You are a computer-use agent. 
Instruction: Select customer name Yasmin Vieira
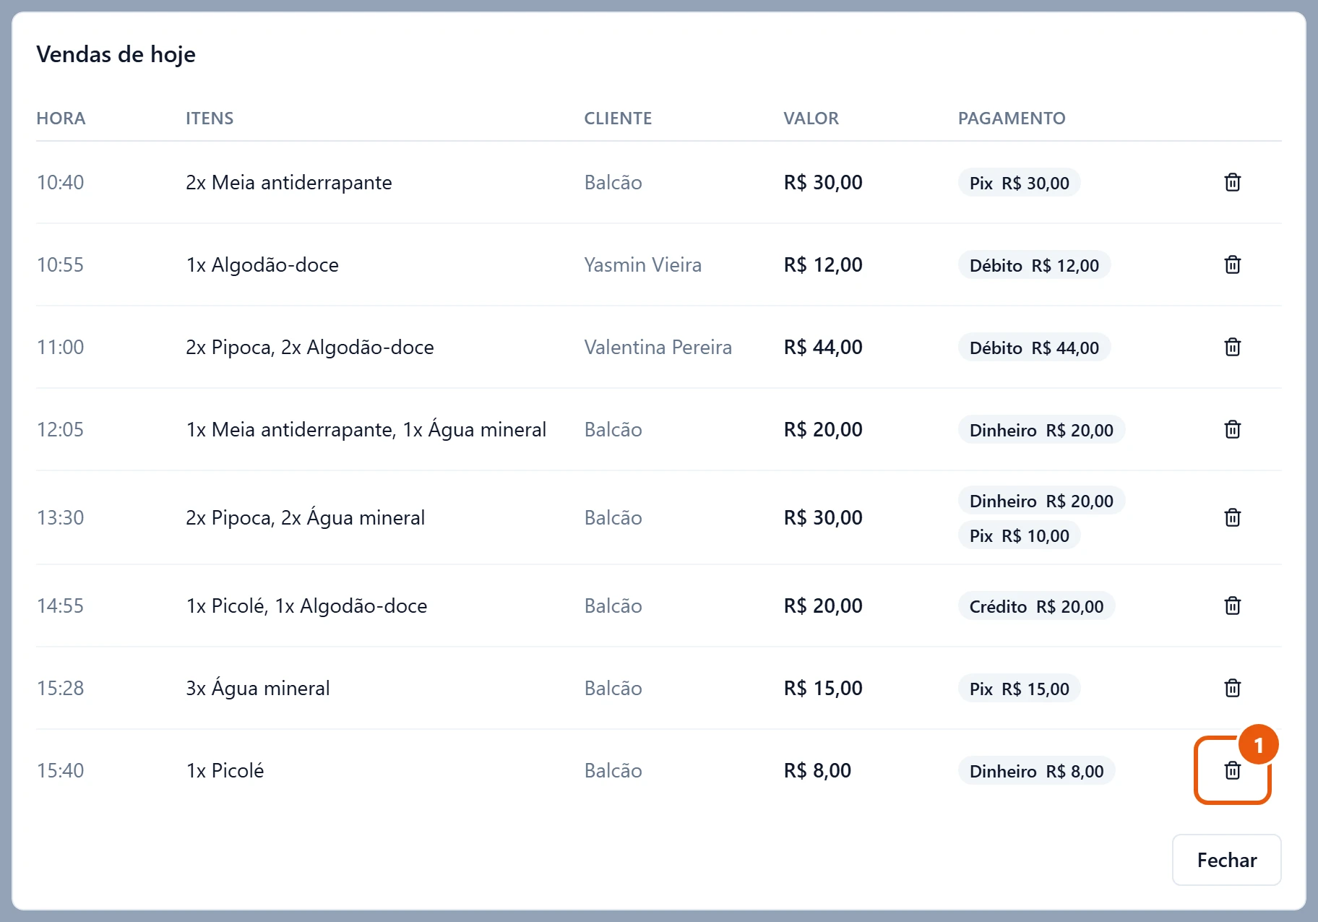click(642, 264)
